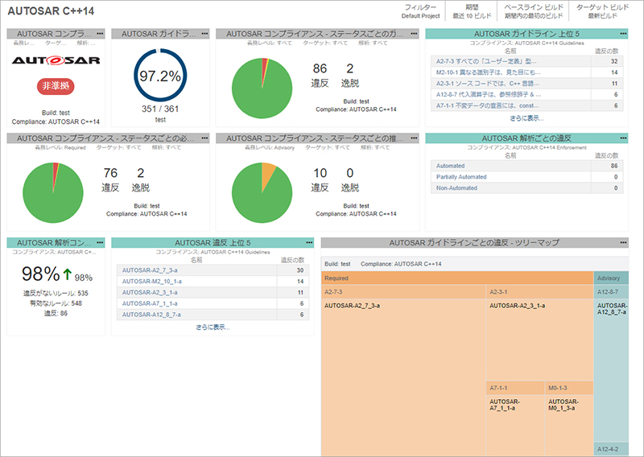This screenshot has height=457, width=644.
Task: Open the AUTOSAR-A12_8_7-a violation link in table
Action: tap(151, 315)
